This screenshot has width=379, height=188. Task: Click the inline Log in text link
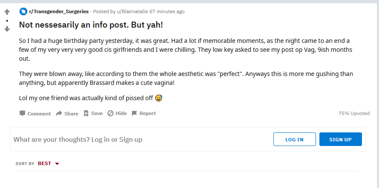coord(100,139)
